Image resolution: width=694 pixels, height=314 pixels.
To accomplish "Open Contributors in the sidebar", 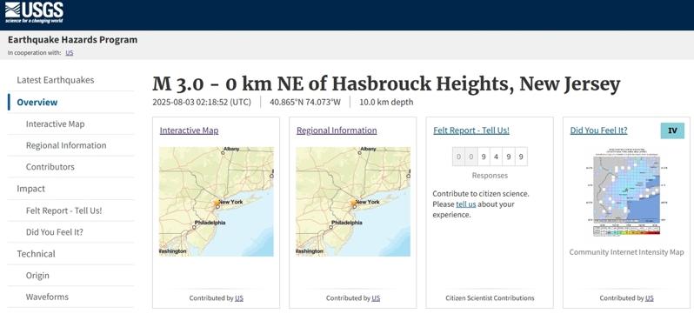I will [x=50, y=167].
